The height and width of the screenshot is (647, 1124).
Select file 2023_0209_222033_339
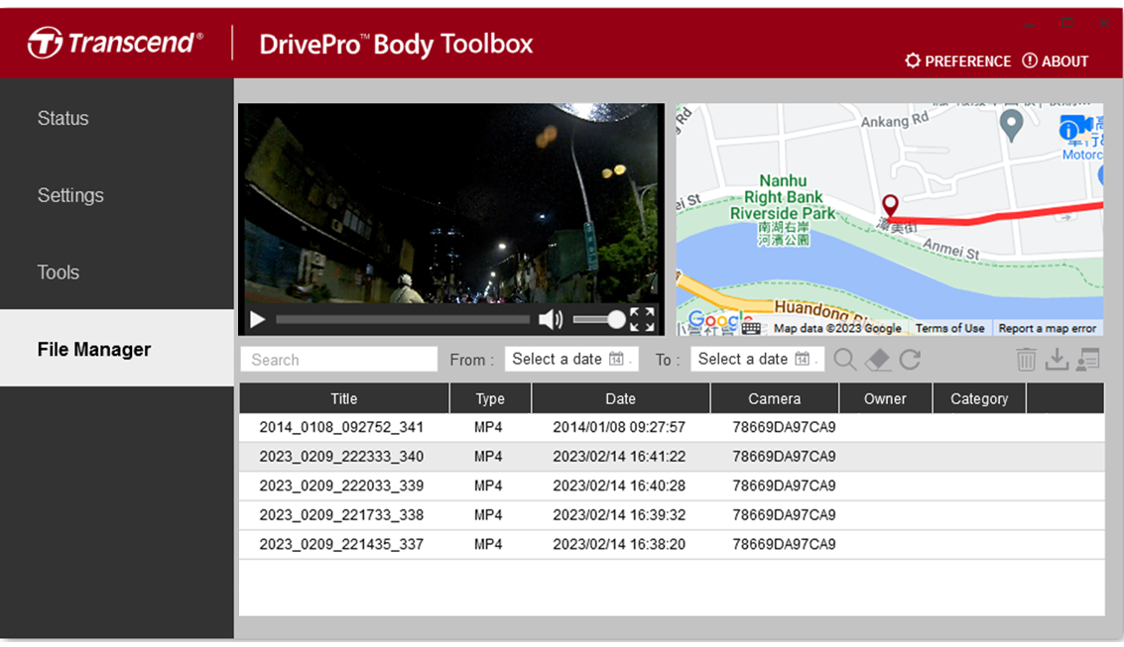672,485
